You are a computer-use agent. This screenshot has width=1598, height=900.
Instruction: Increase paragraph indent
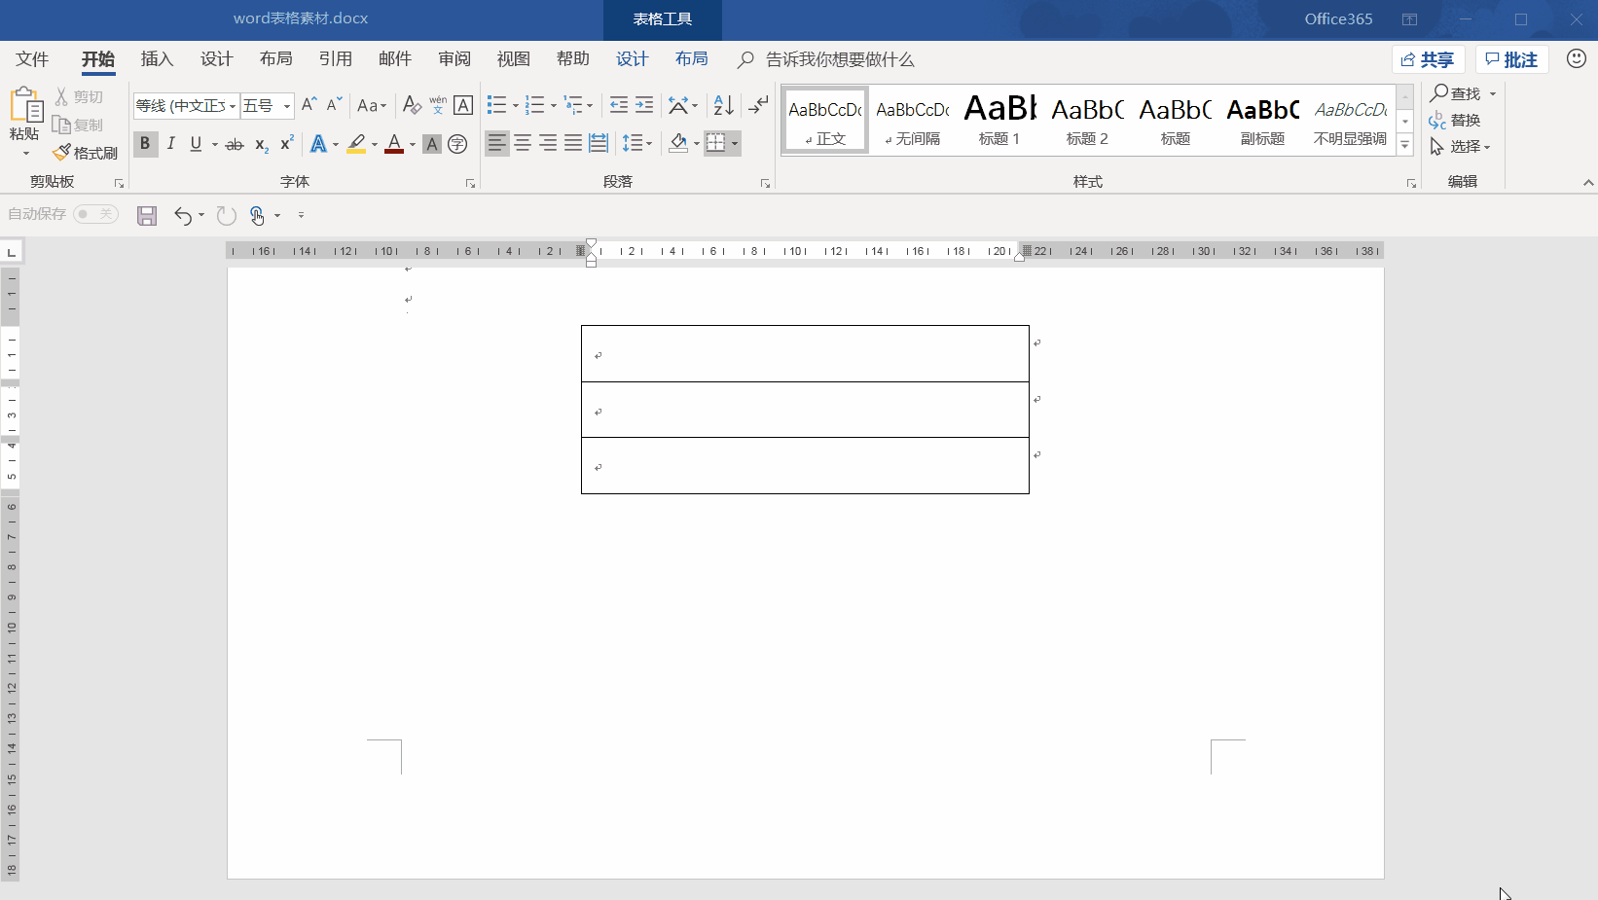[x=643, y=104]
